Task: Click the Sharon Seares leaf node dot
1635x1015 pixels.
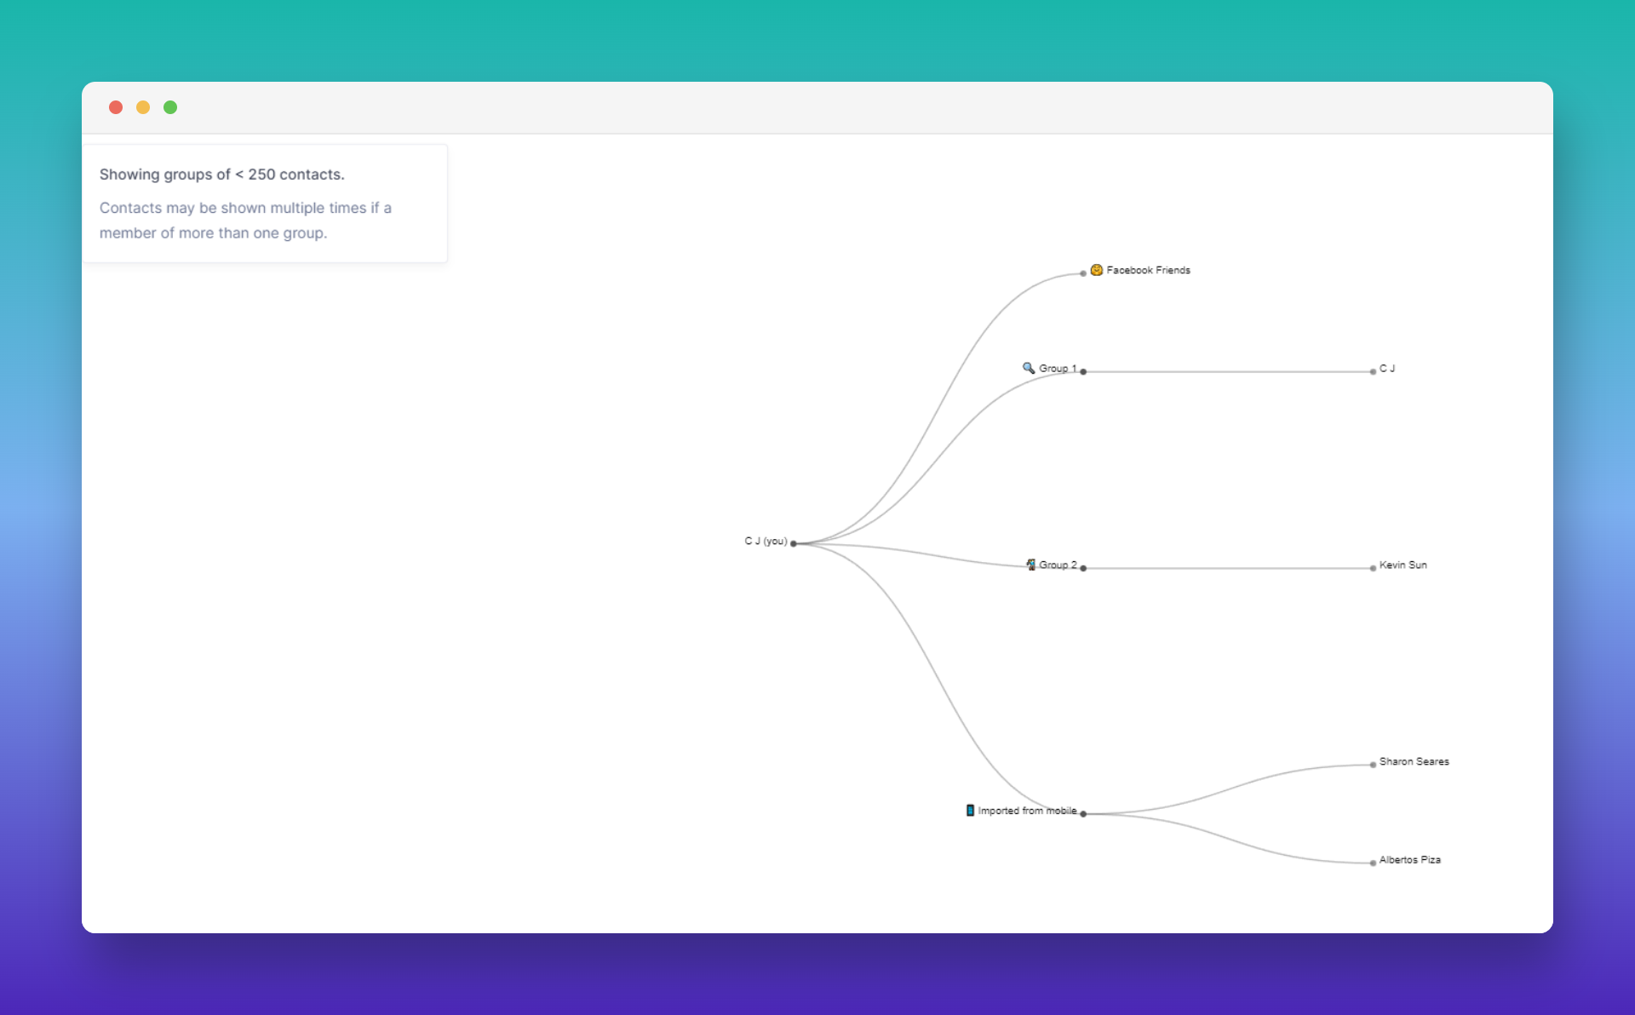Action: 1373,765
